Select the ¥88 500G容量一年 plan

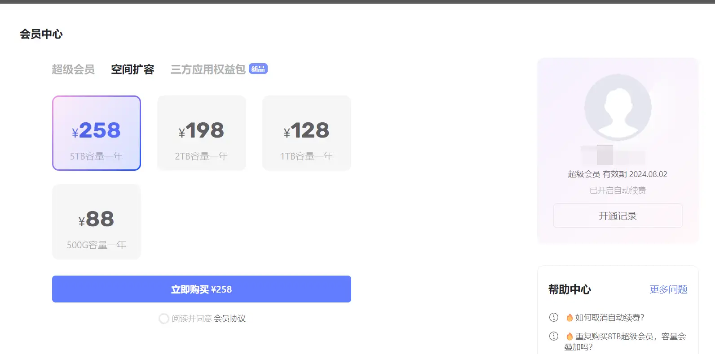[x=97, y=222]
